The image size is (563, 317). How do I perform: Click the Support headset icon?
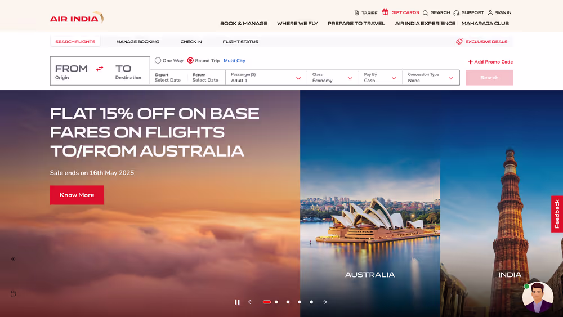456,12
